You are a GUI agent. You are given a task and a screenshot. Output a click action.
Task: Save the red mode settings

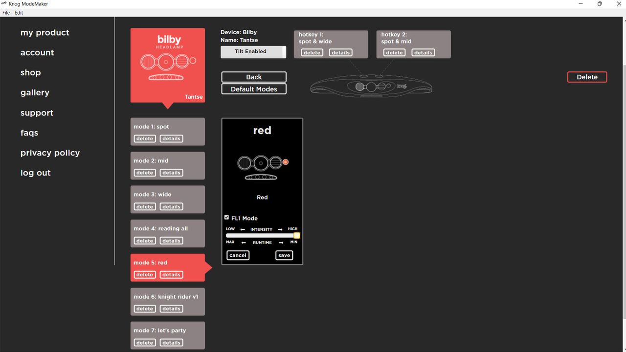coord(284,255)
